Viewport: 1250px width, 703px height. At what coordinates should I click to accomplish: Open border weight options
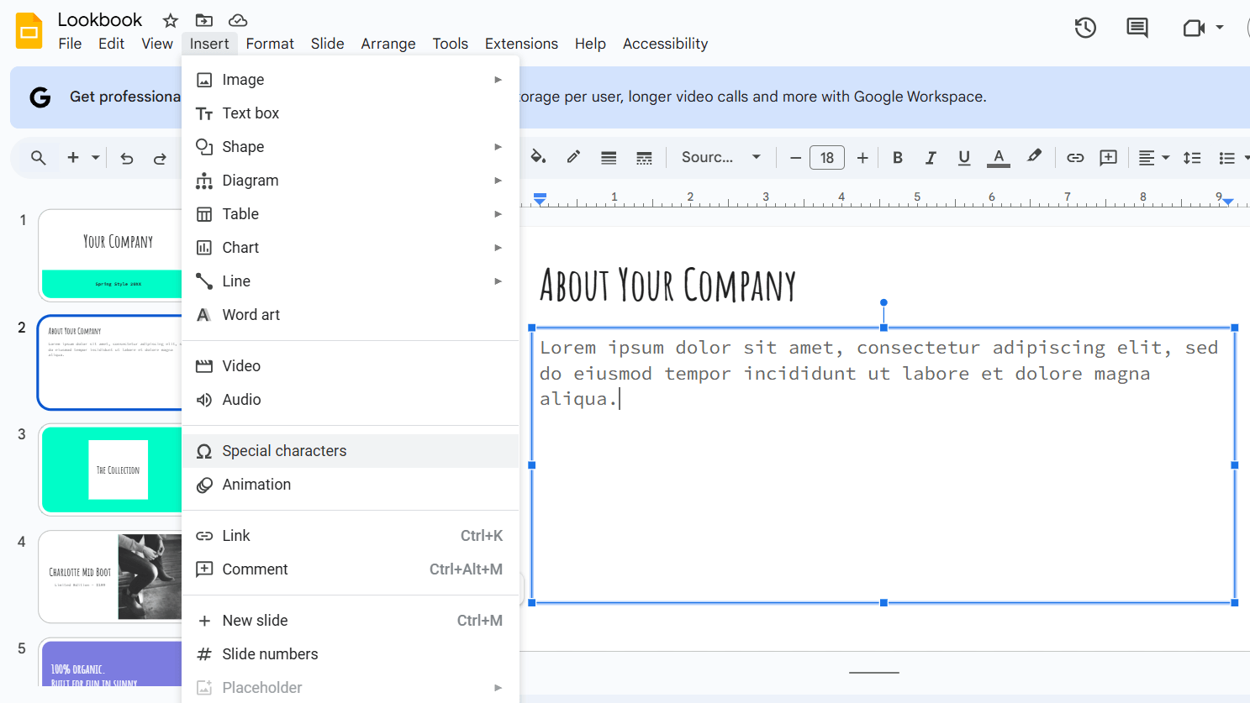[x=609, y=157]
